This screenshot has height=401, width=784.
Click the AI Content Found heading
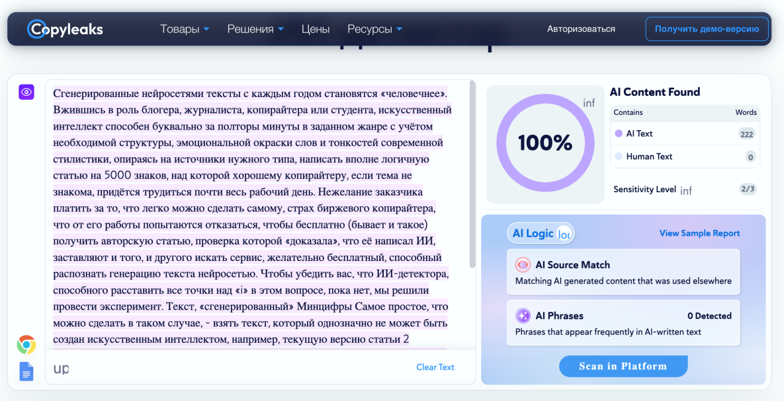pos(655,92)
